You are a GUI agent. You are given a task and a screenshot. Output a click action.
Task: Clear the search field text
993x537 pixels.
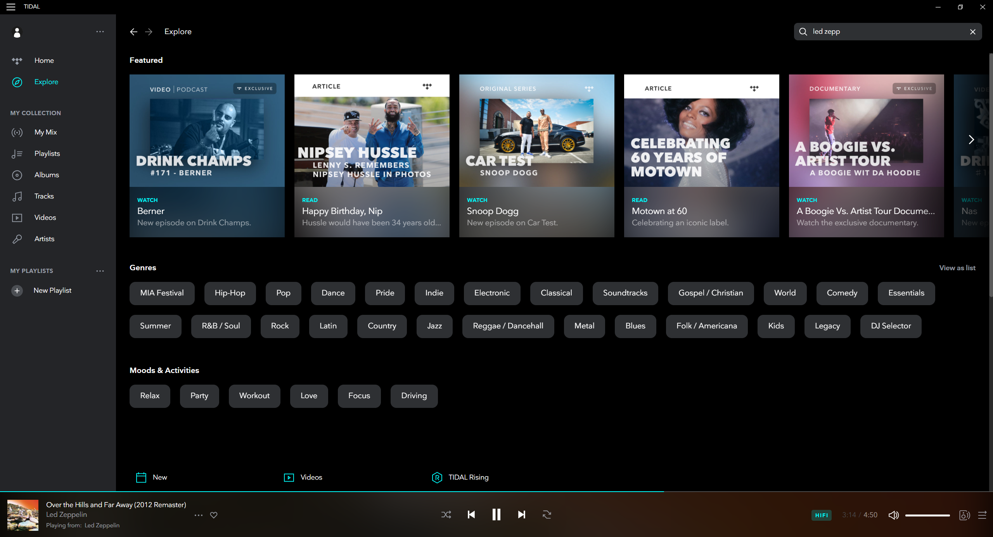972,32
